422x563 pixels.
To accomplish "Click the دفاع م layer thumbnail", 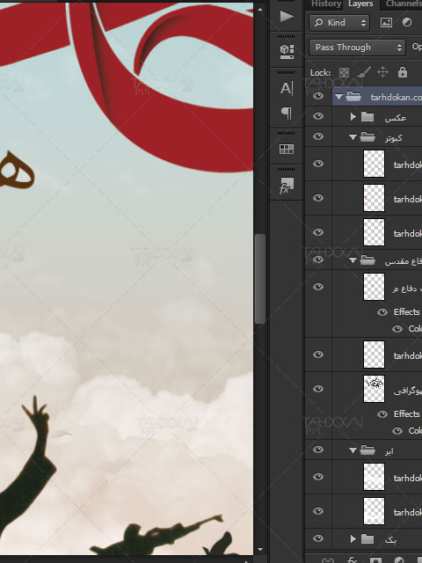I will [374, 287].
